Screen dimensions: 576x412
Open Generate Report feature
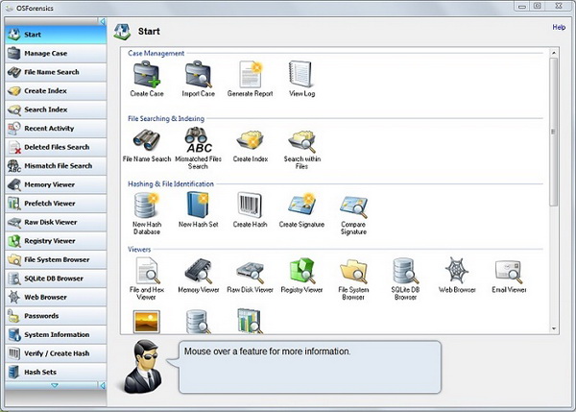click(x=250, y=74)
